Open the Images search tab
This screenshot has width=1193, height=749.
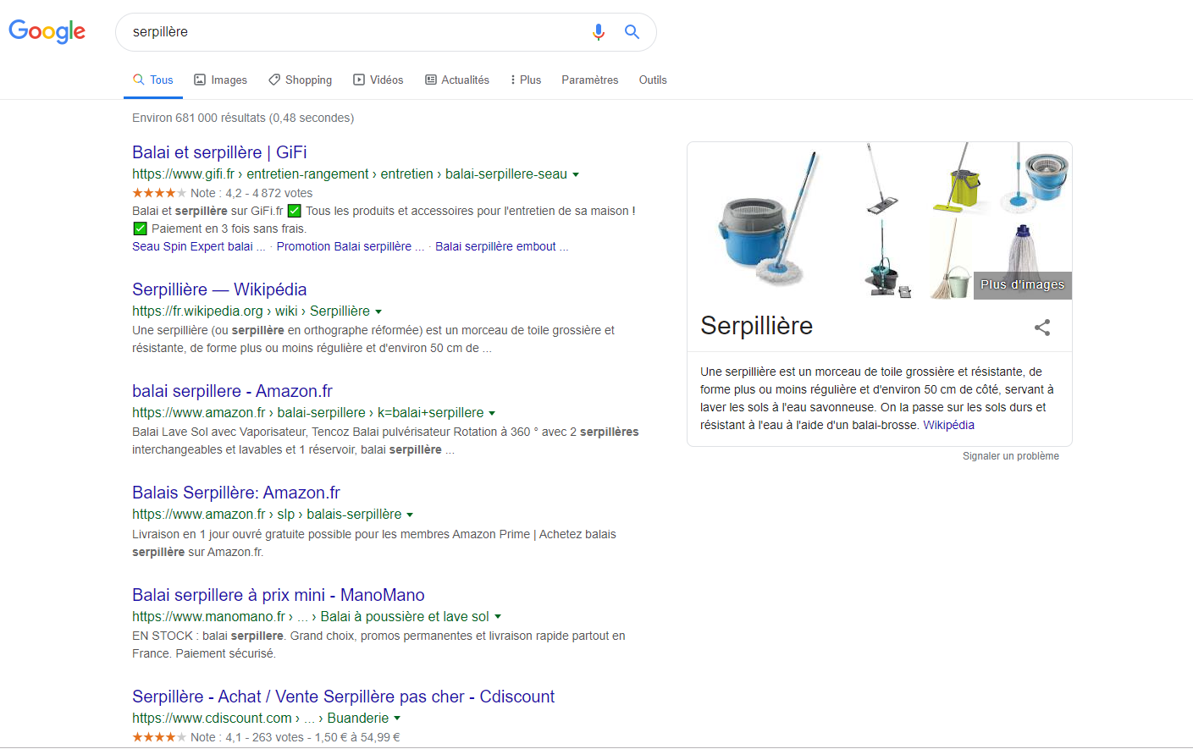coord(221,80)
